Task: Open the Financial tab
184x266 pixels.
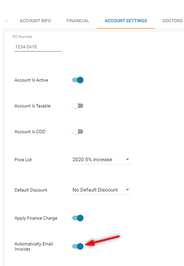Action: click(78, 21)
